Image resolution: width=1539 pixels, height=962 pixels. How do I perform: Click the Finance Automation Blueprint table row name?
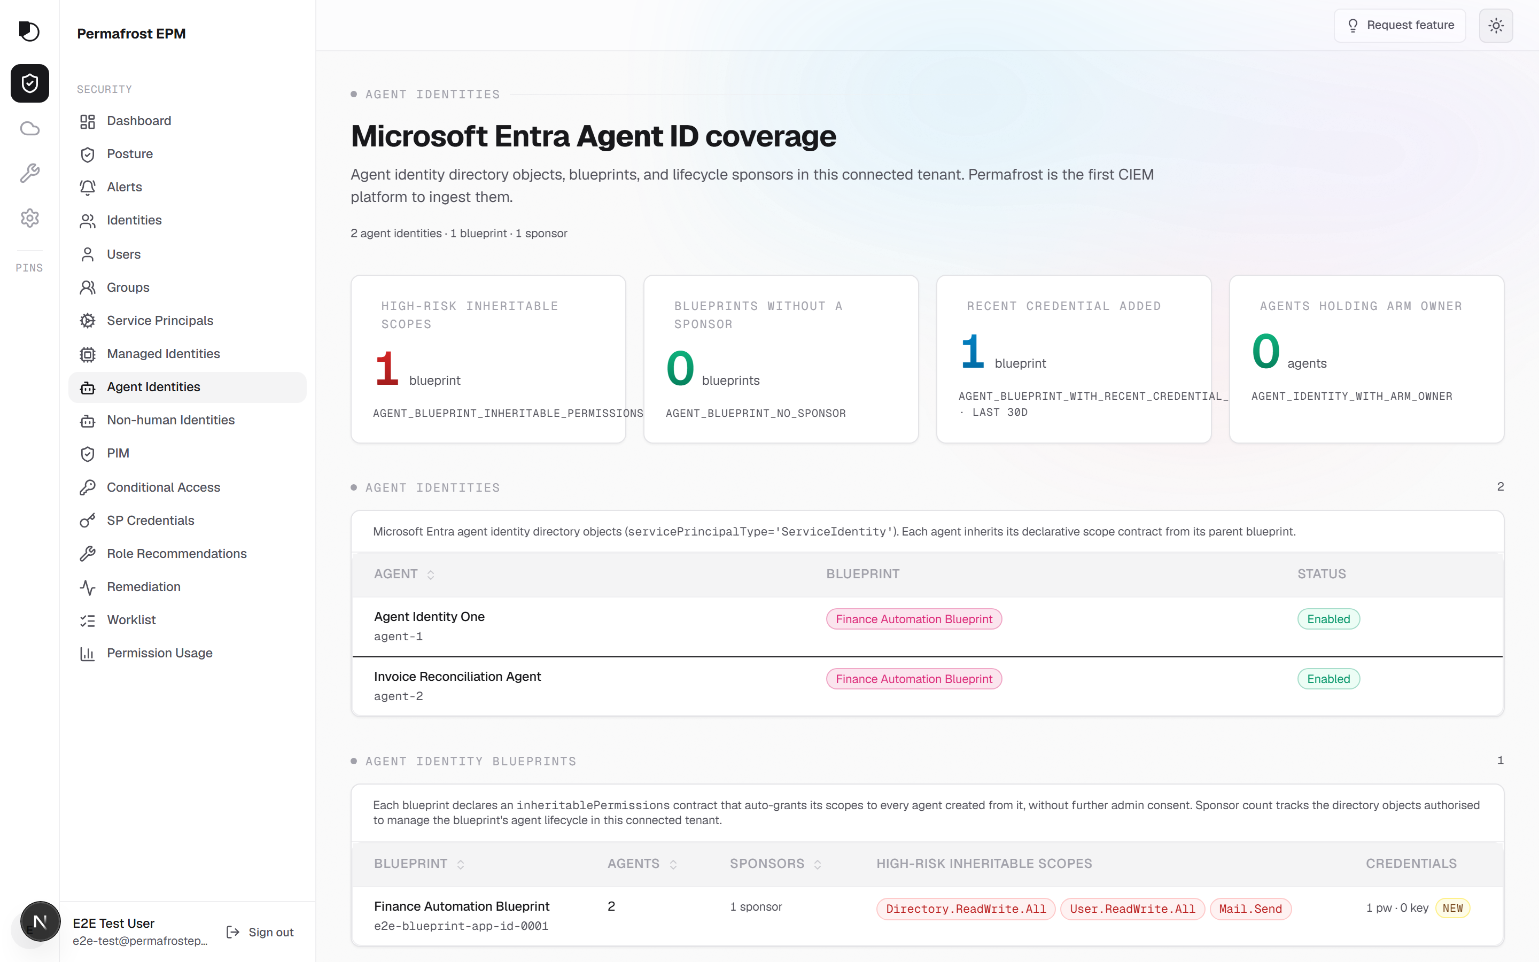pyautogui.click(x=462, y=906)
